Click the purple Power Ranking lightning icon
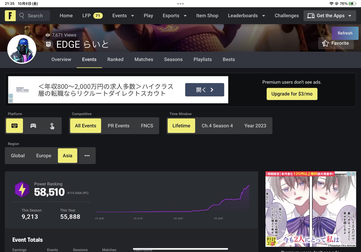The image size is (361, 252). click(22, 189)
